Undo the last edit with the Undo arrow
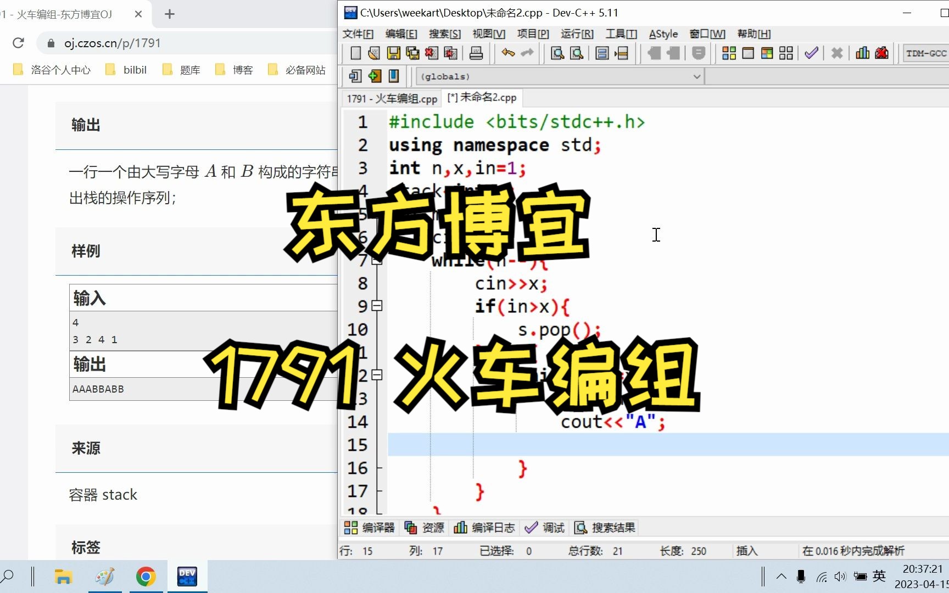Screen dimensions: 949x593 508,53
